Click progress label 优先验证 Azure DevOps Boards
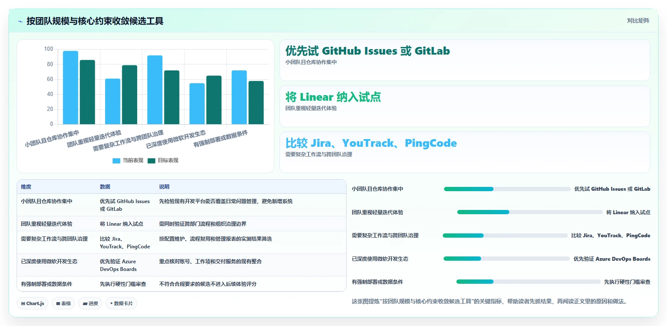 tap(612, 259)
